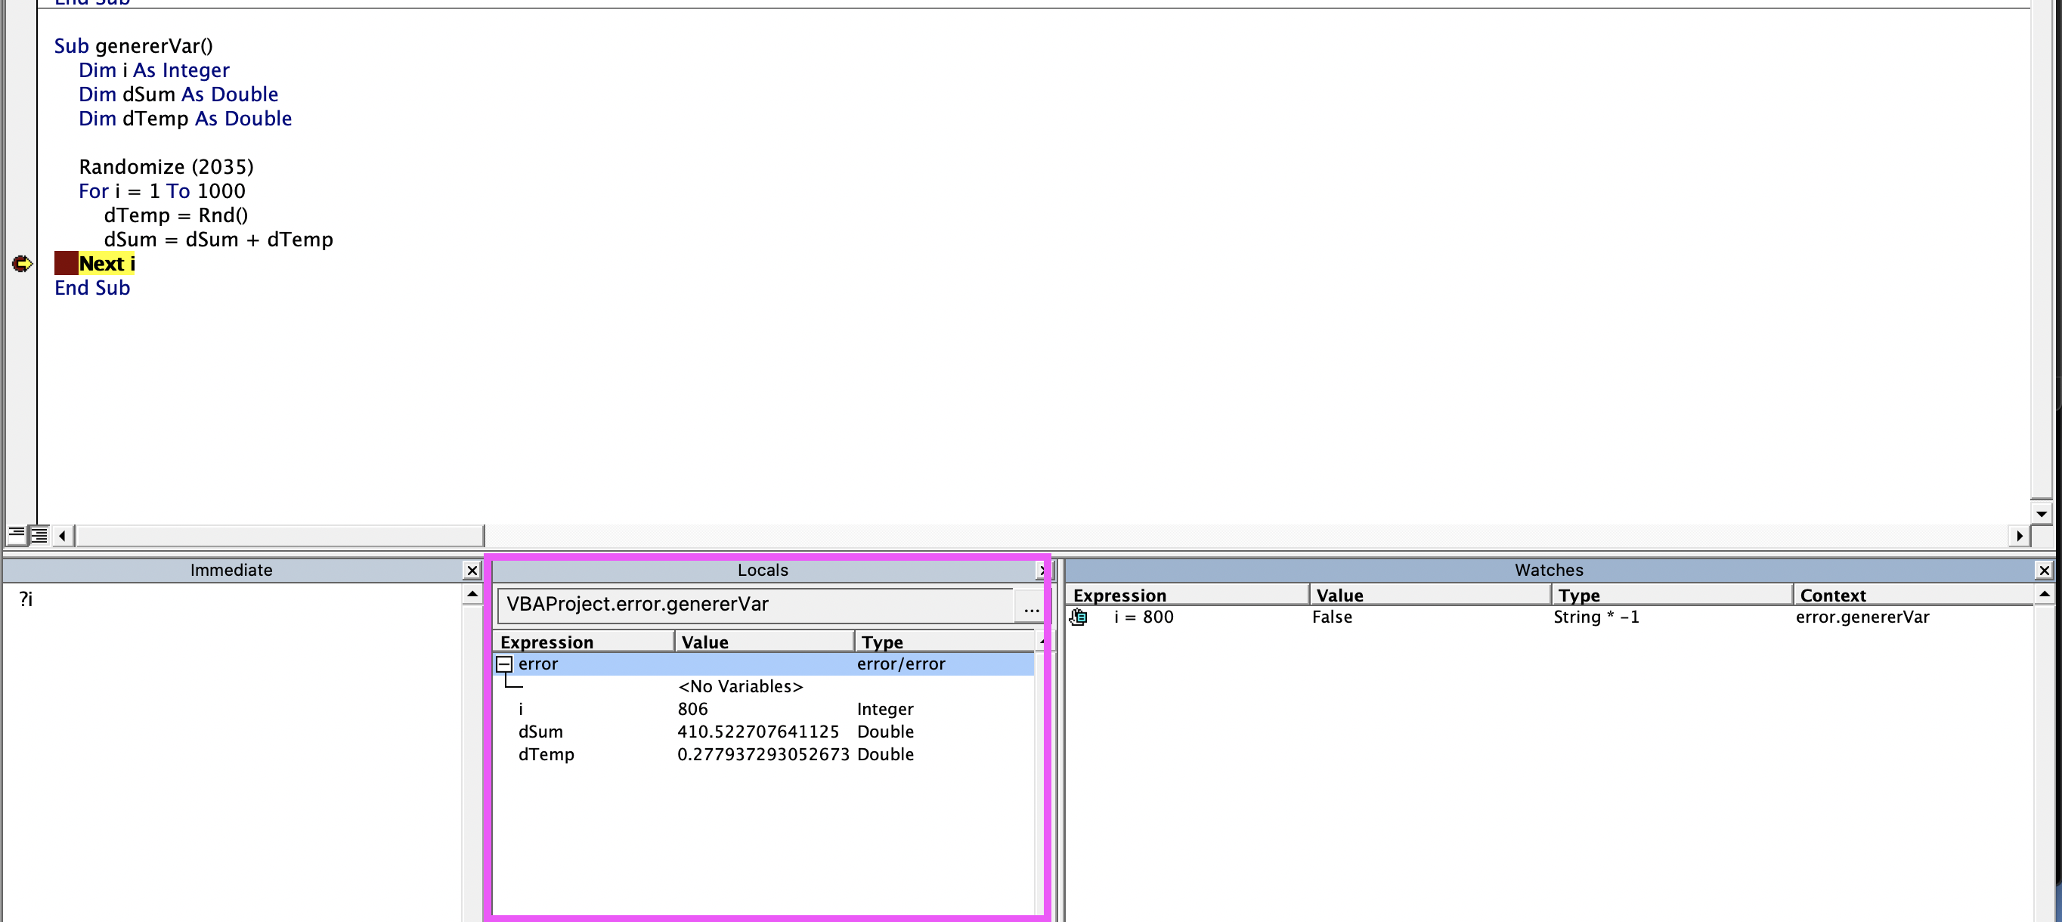Click the Value column header in Locals

point(764,642)
